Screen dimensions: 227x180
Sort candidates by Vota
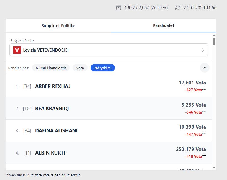[x=80, y=68]
